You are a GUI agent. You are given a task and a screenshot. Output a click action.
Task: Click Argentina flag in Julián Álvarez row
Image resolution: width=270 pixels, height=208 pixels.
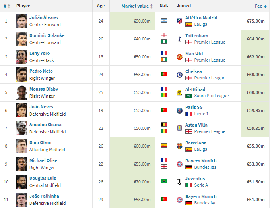pyautogui.click(x=164, y=21)
